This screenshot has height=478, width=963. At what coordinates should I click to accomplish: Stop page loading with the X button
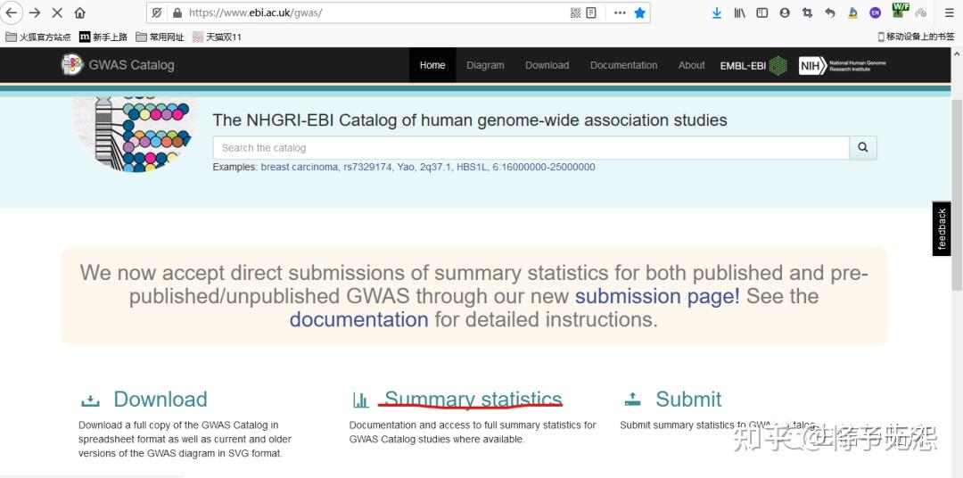click(57, 12)
